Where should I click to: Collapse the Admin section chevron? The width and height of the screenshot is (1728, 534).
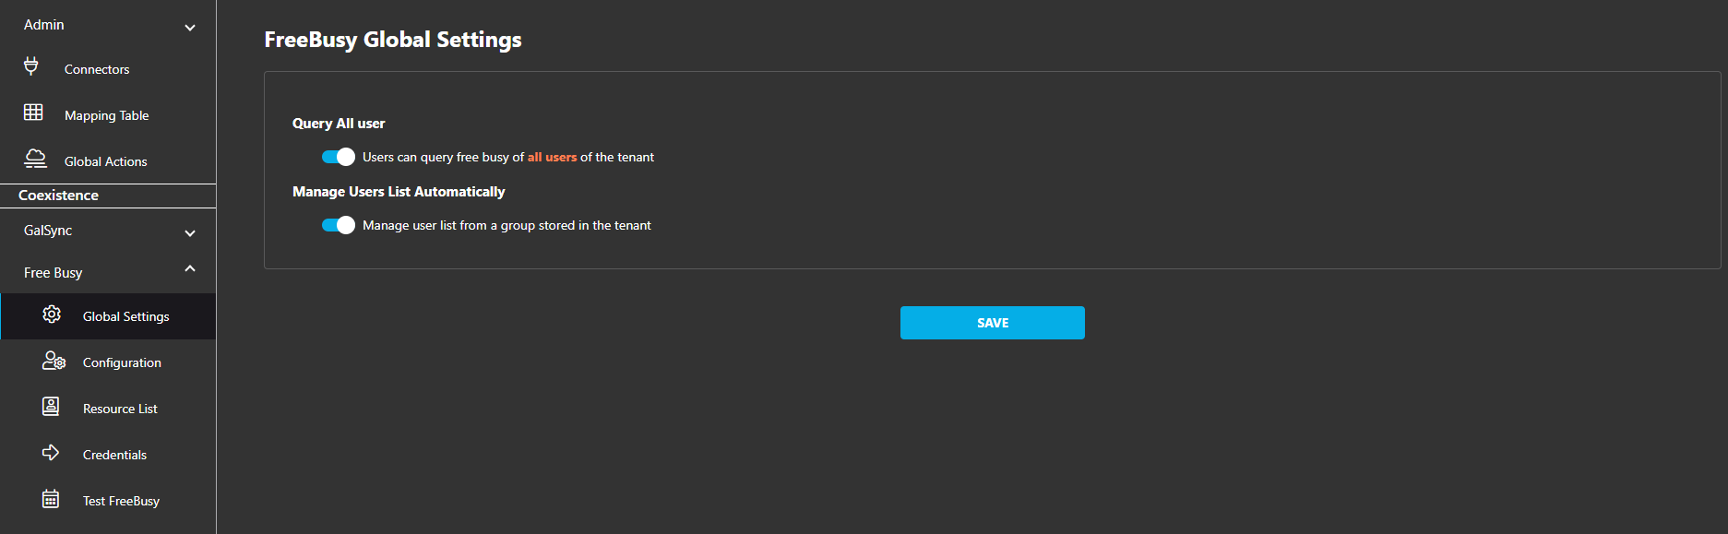pos(190,28)
